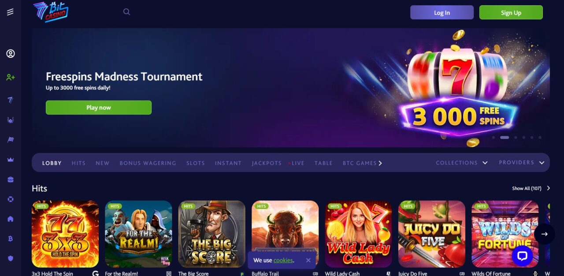Open the lifebuoy support sidebar icon
Screen dimensions: 564x276
11,199
